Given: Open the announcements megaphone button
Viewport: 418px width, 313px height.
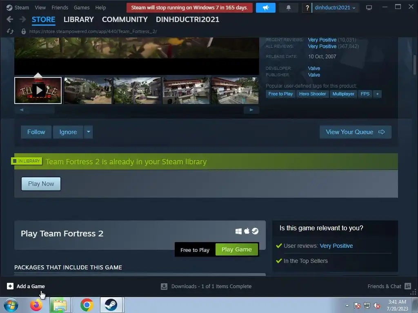Looking at the screenshot, I should [x=265, y=8].
